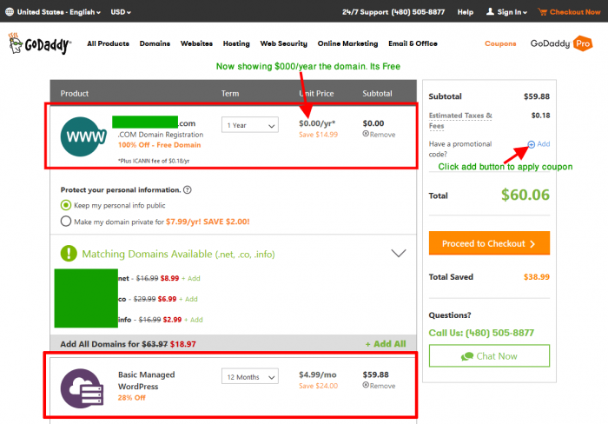
Task: Open the 1 Year term dropdown
Action: coord(250,125)
